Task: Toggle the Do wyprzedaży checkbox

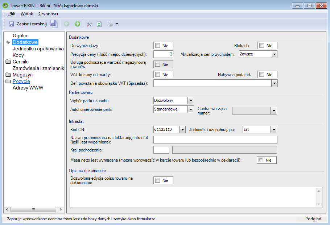Action: click(158, 45)
